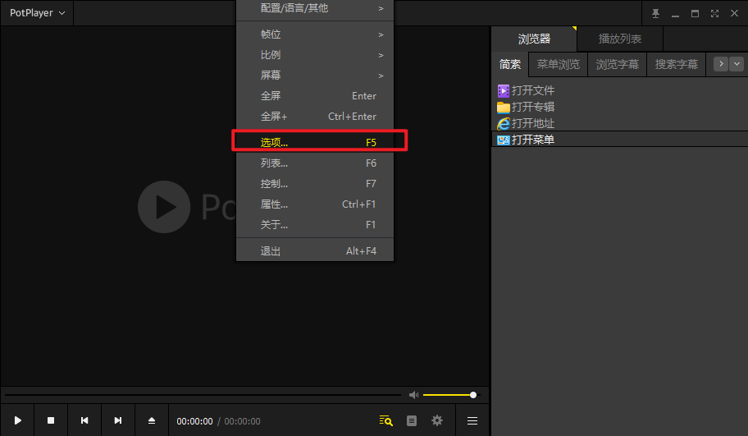Click the 打开专辑 folder icon
The width and height of the screenshot is (748, 436).
pyautogui.click(x=504, y=107)
